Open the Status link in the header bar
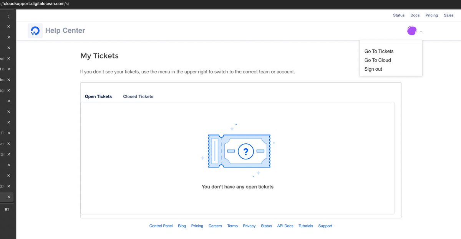 click(399, 15)
